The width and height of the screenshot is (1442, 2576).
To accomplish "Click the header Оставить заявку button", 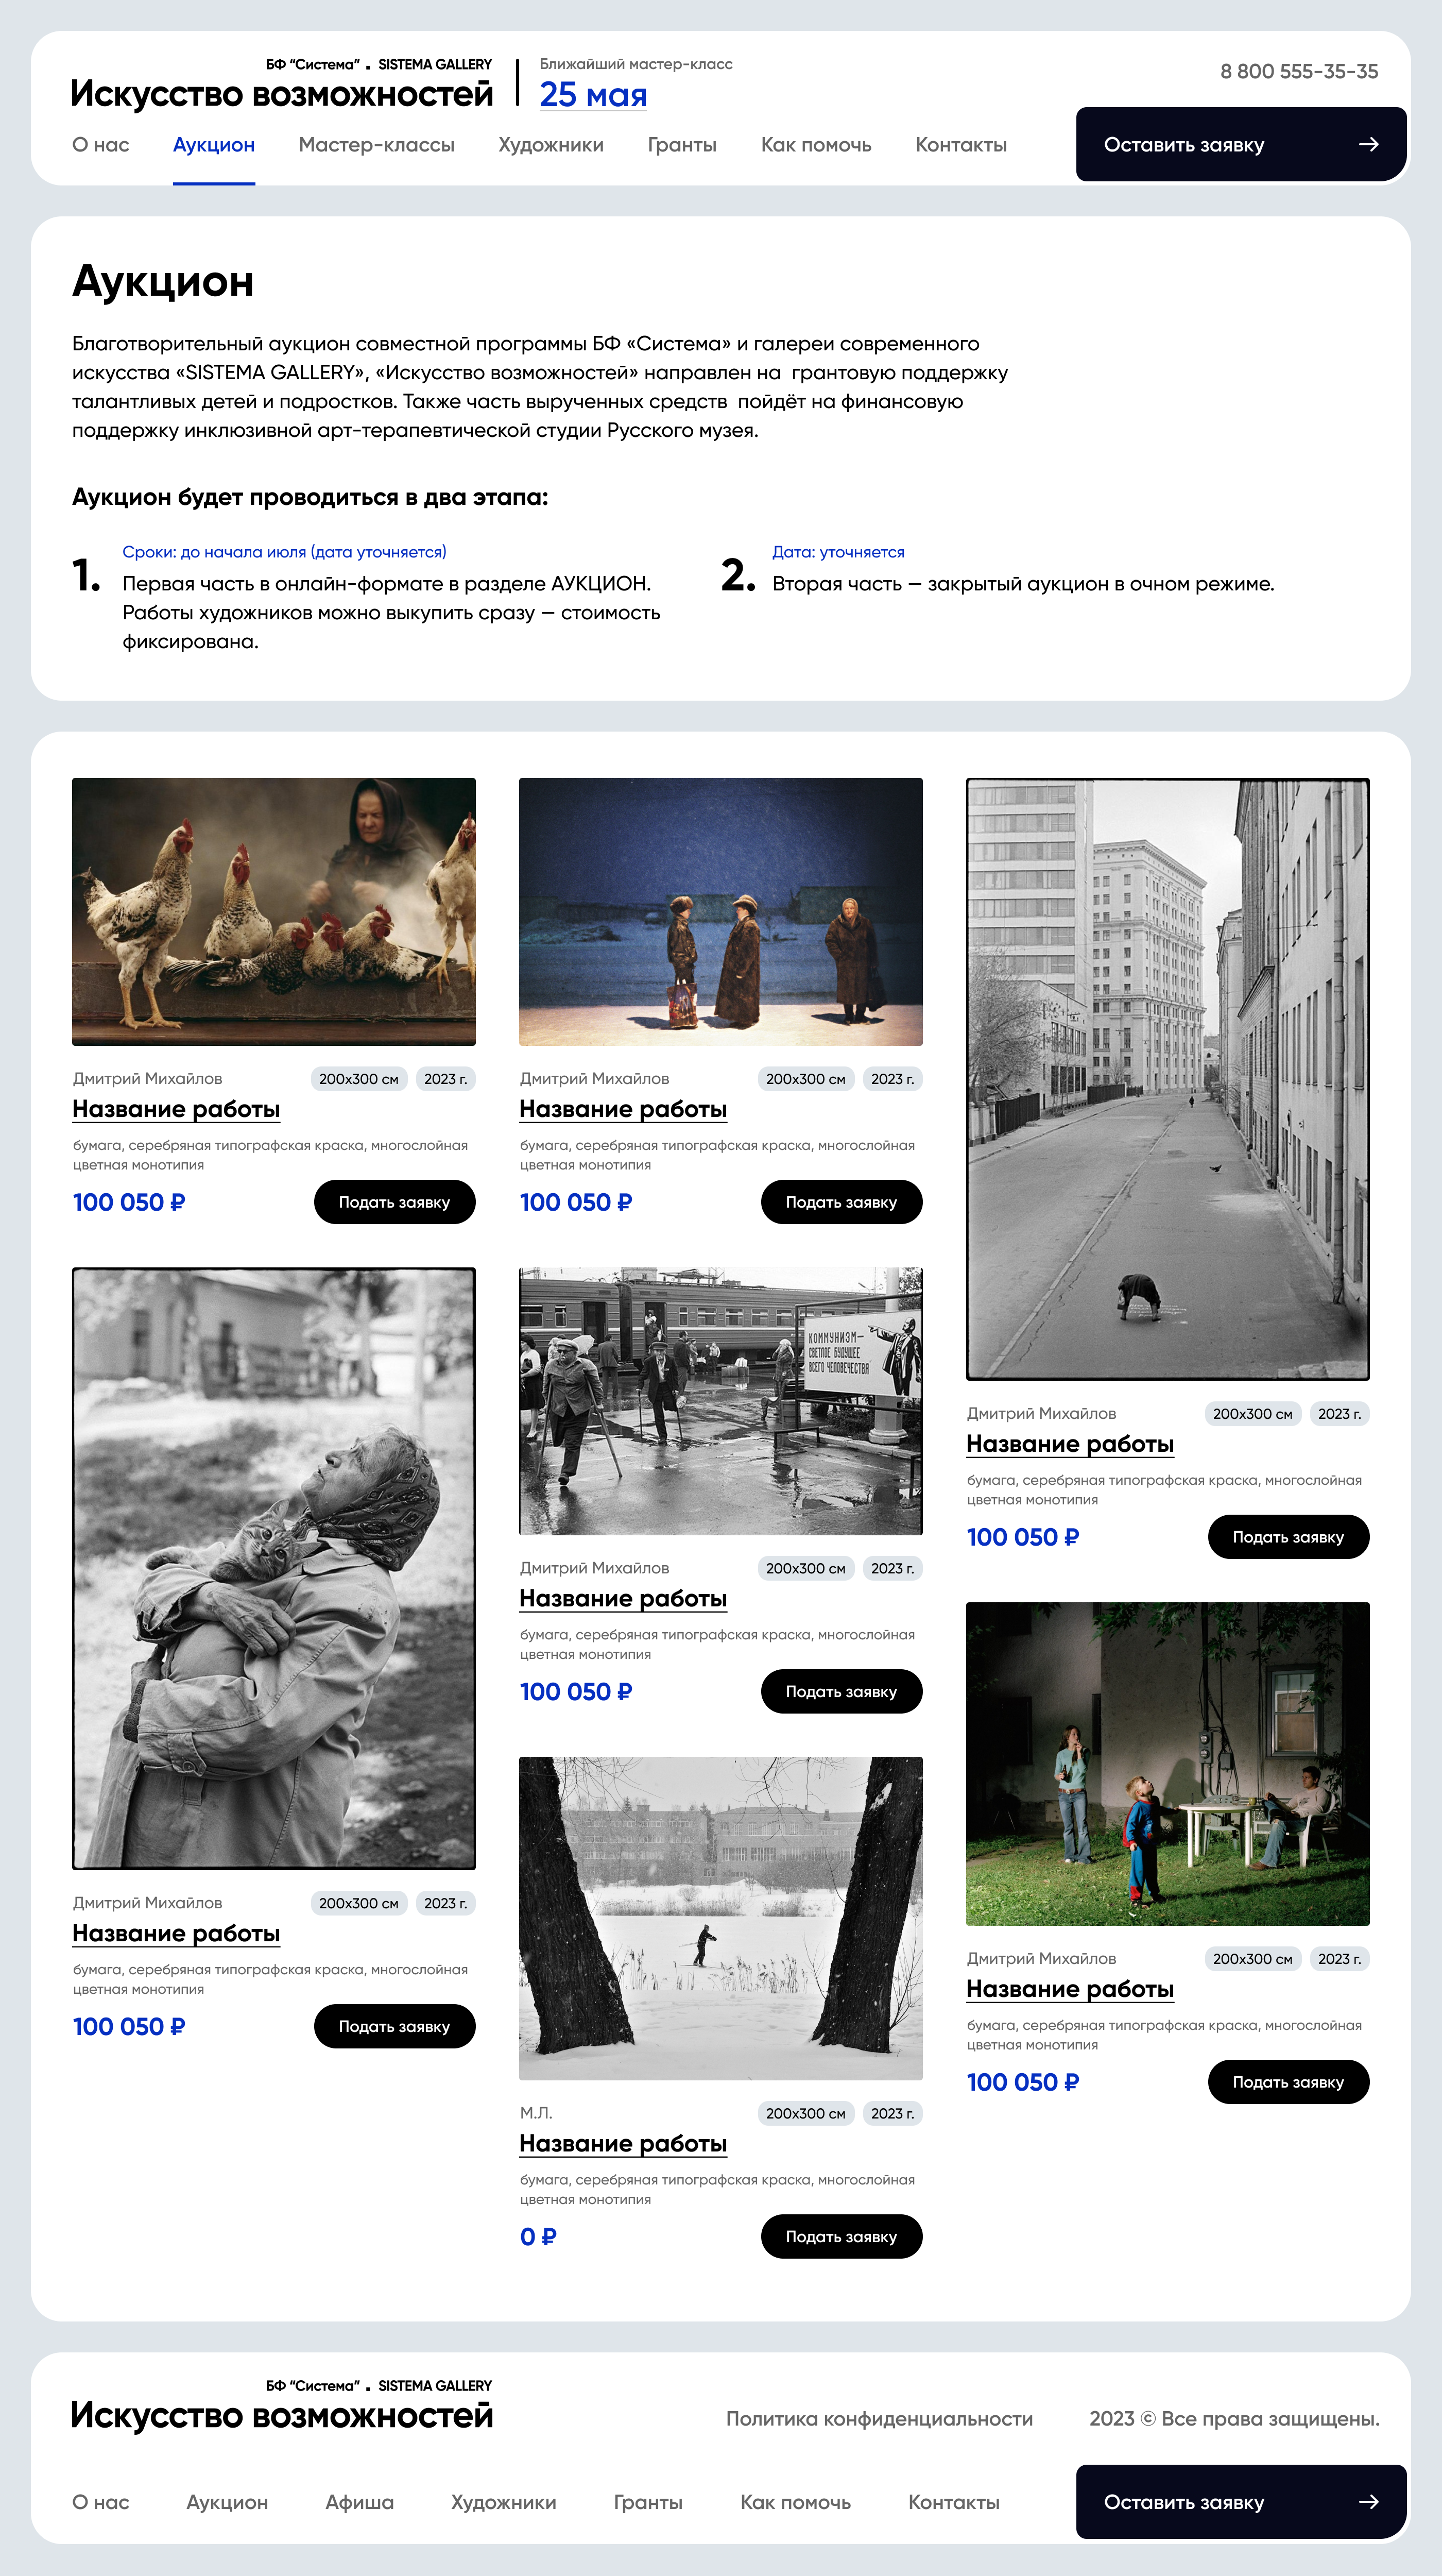I will tap(1241, 144).
